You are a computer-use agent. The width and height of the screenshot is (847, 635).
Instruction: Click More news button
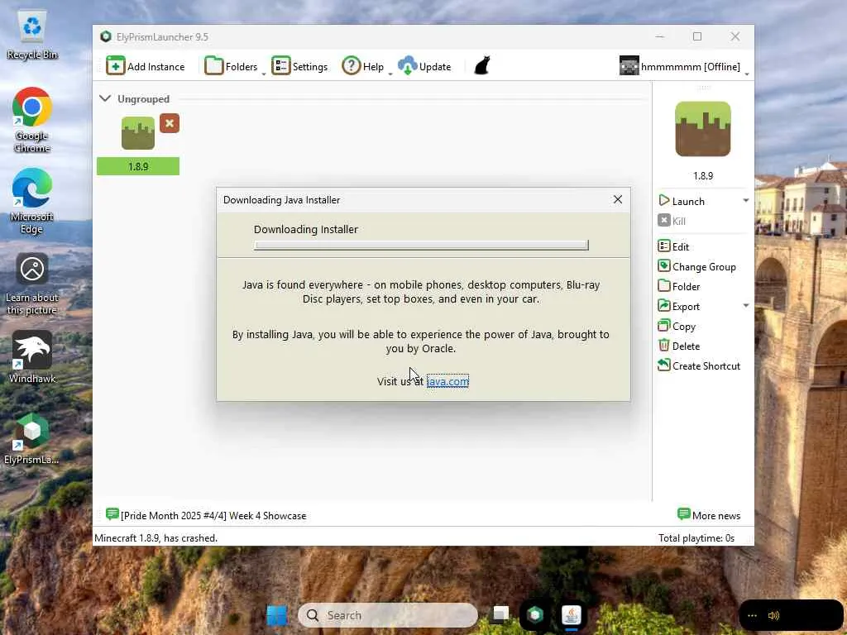tap(708, 515)
